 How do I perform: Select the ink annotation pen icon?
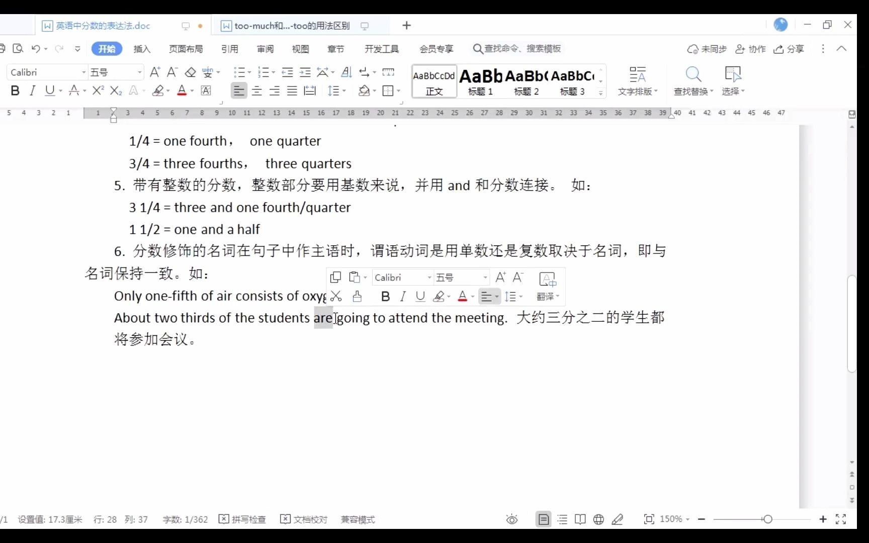(618, 519)
